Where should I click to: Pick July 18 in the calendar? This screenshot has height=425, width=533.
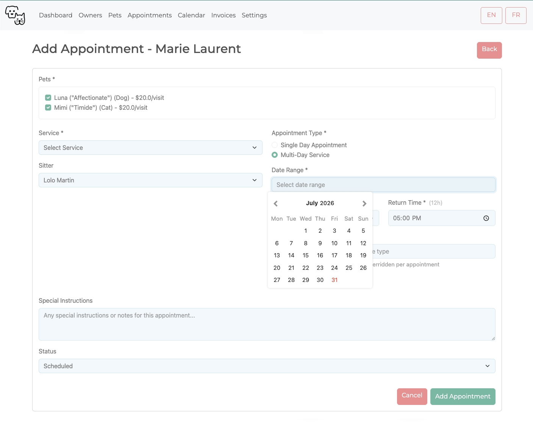click(349, 255)
